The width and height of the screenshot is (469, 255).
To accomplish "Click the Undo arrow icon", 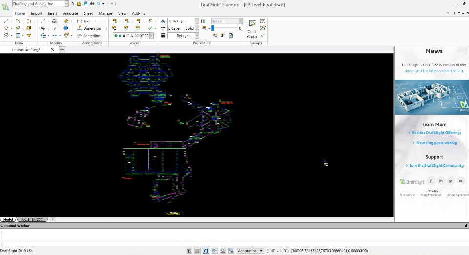I will (98, 3).
